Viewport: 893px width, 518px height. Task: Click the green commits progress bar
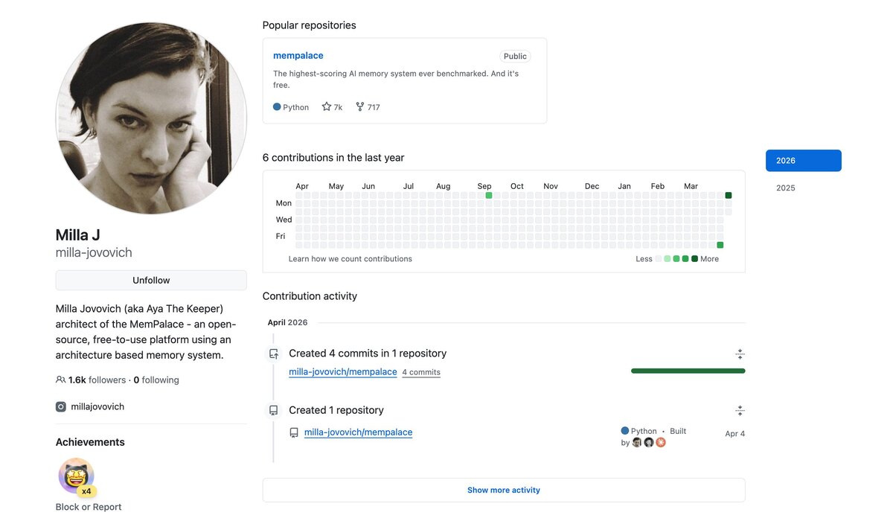[x=688, y=371]
